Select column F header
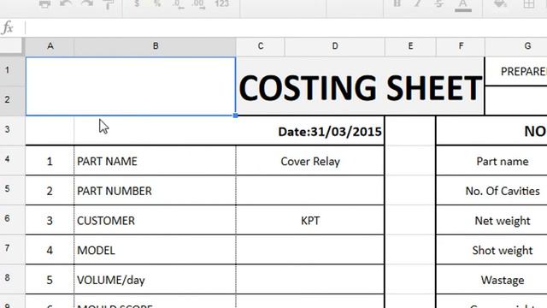 tap(461, 46)
